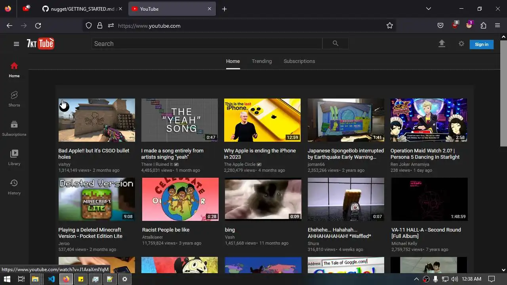Open History in sidebar
The width and height of the screenshot is (507, 285).
tap(14, 187)
